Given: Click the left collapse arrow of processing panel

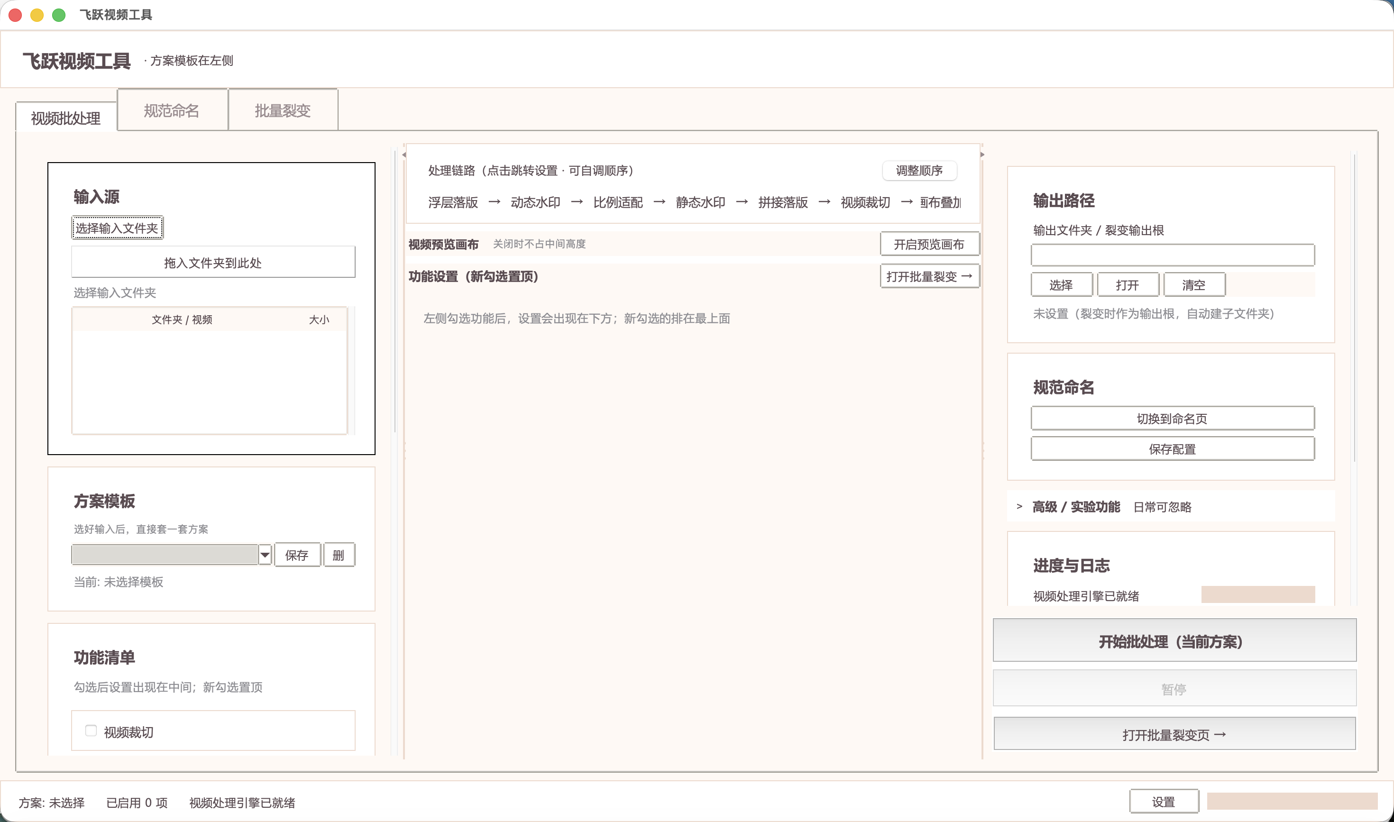Looking at the screenshot, I should (x=404, y=155).
